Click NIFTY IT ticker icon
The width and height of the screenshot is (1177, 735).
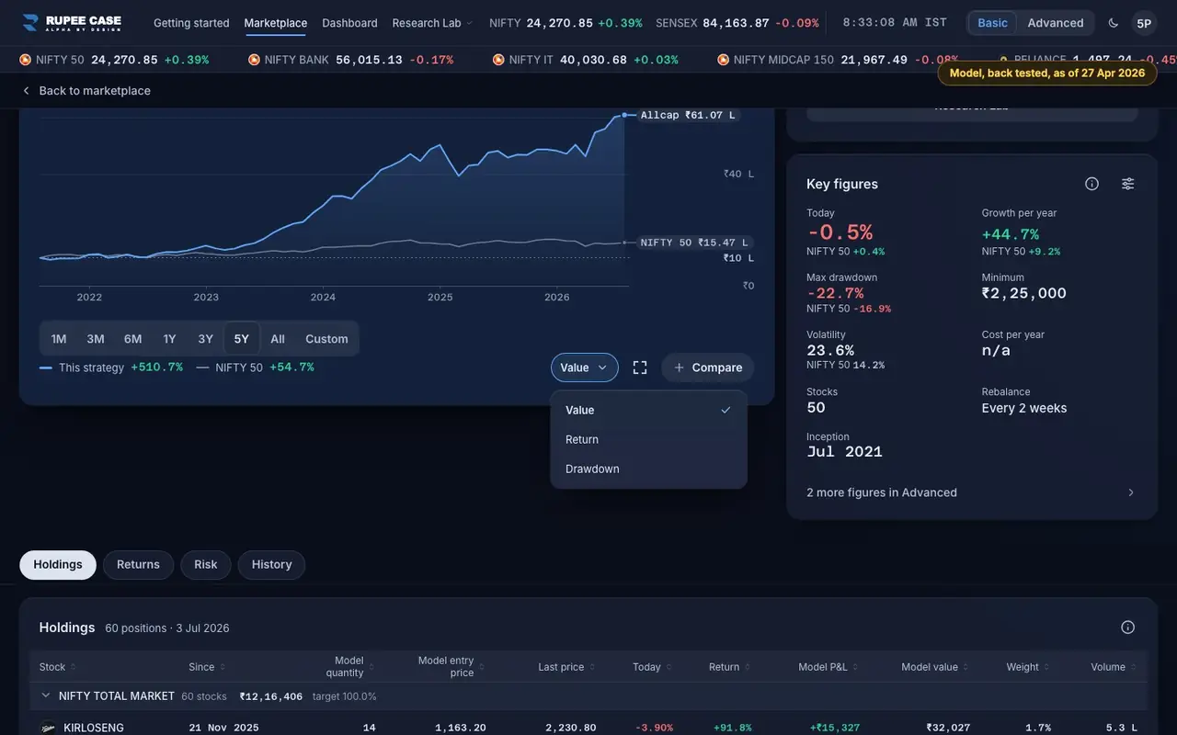(x=498, y=60)
